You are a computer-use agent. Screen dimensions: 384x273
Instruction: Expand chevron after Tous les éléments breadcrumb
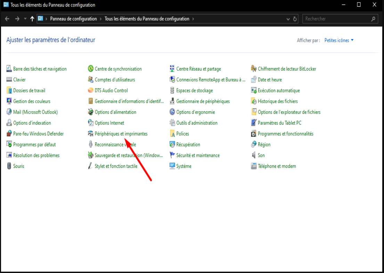click(x=193, y=19)
